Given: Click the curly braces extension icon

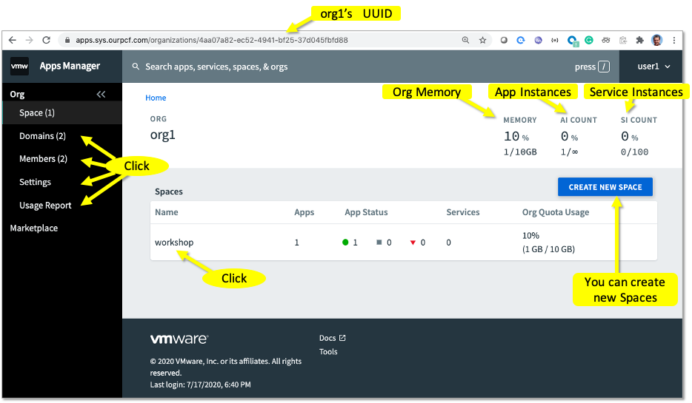Looking at the screenshot, I should (x=555, y=40).
